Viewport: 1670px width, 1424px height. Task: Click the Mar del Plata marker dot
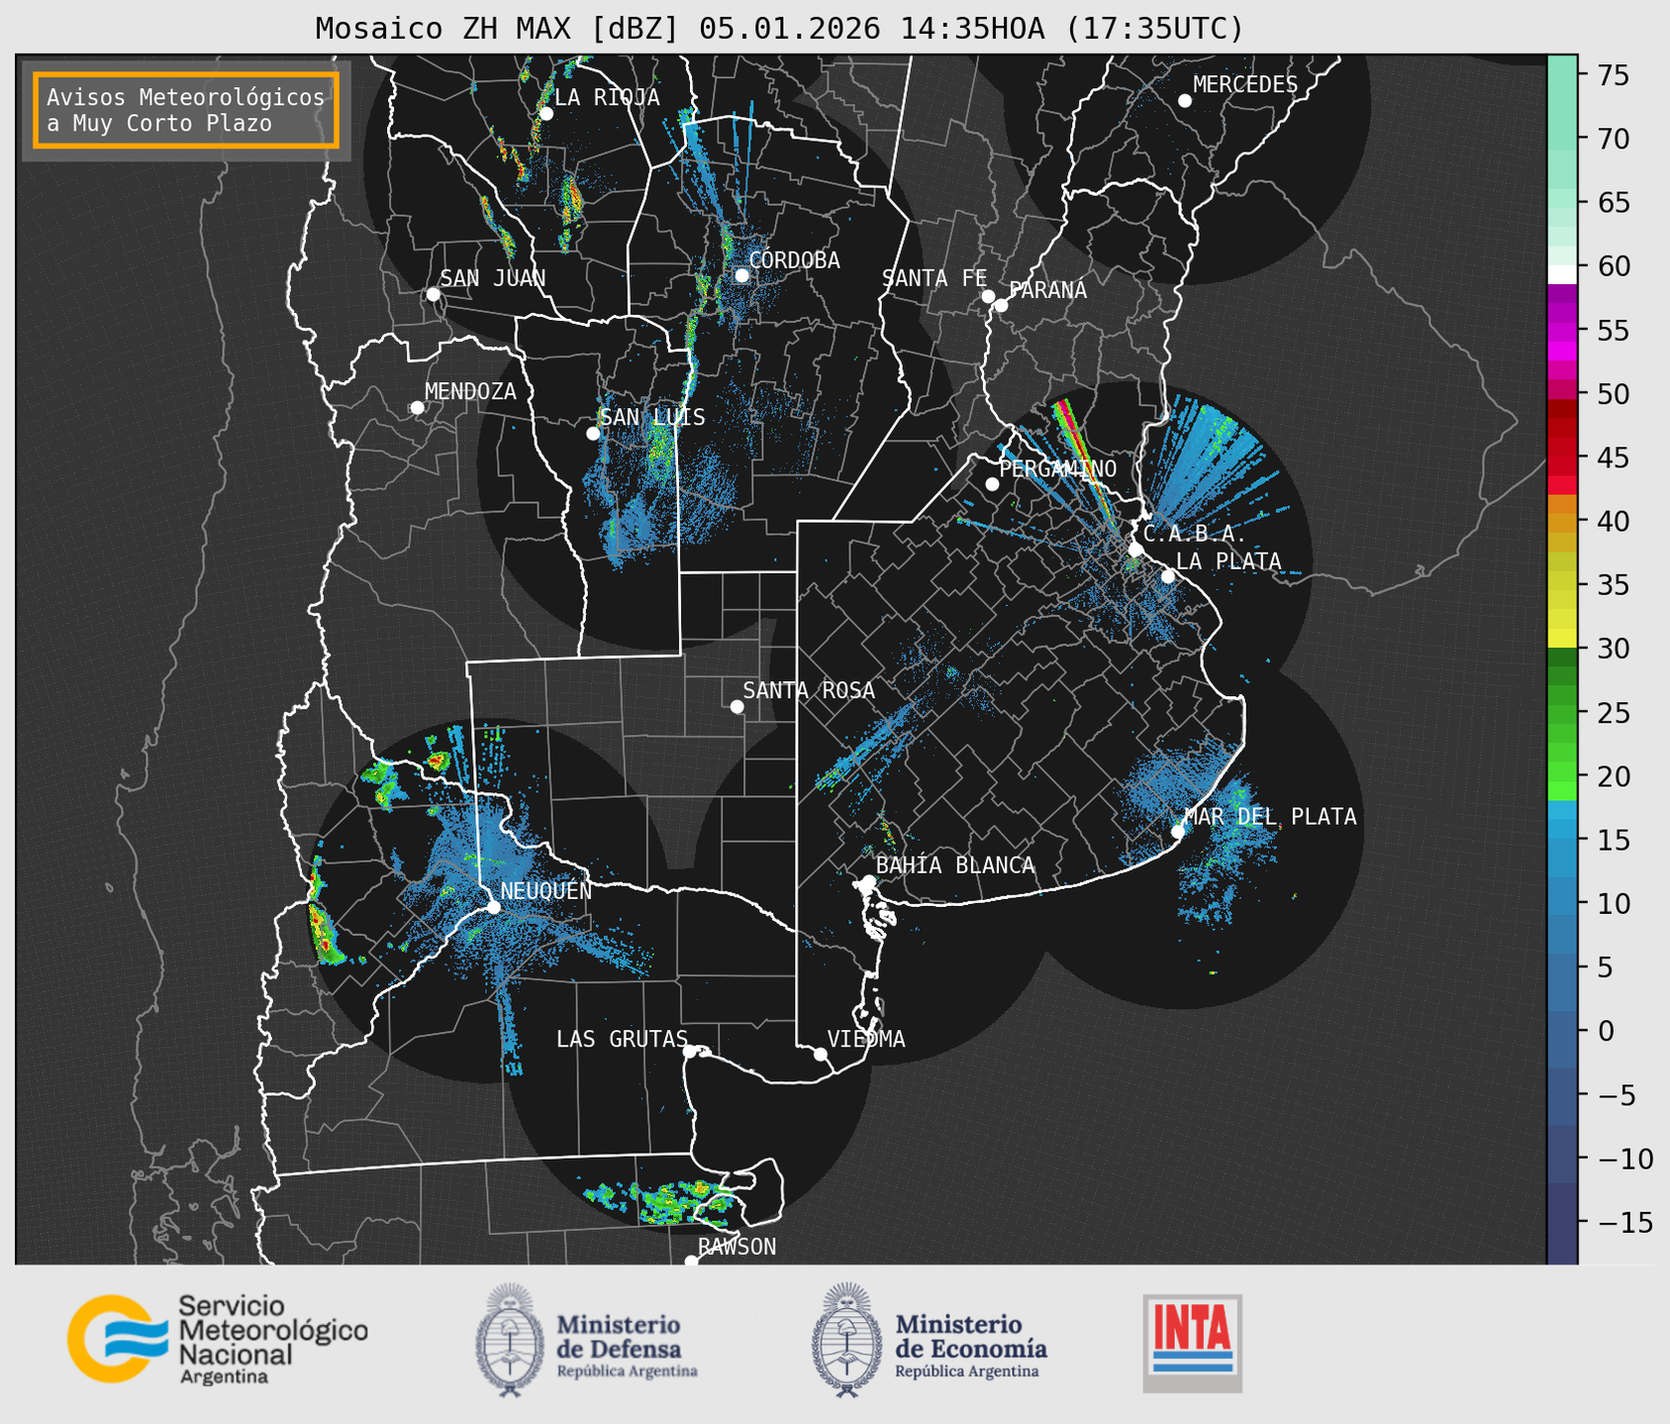coord(1177,831)
